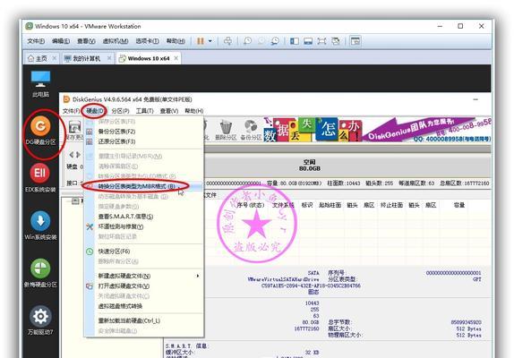The height and width of the screenshot is (358, 514).
Task: Choose 坏道检测与修复(Y) menu entry
Action: tap(143, 226)
